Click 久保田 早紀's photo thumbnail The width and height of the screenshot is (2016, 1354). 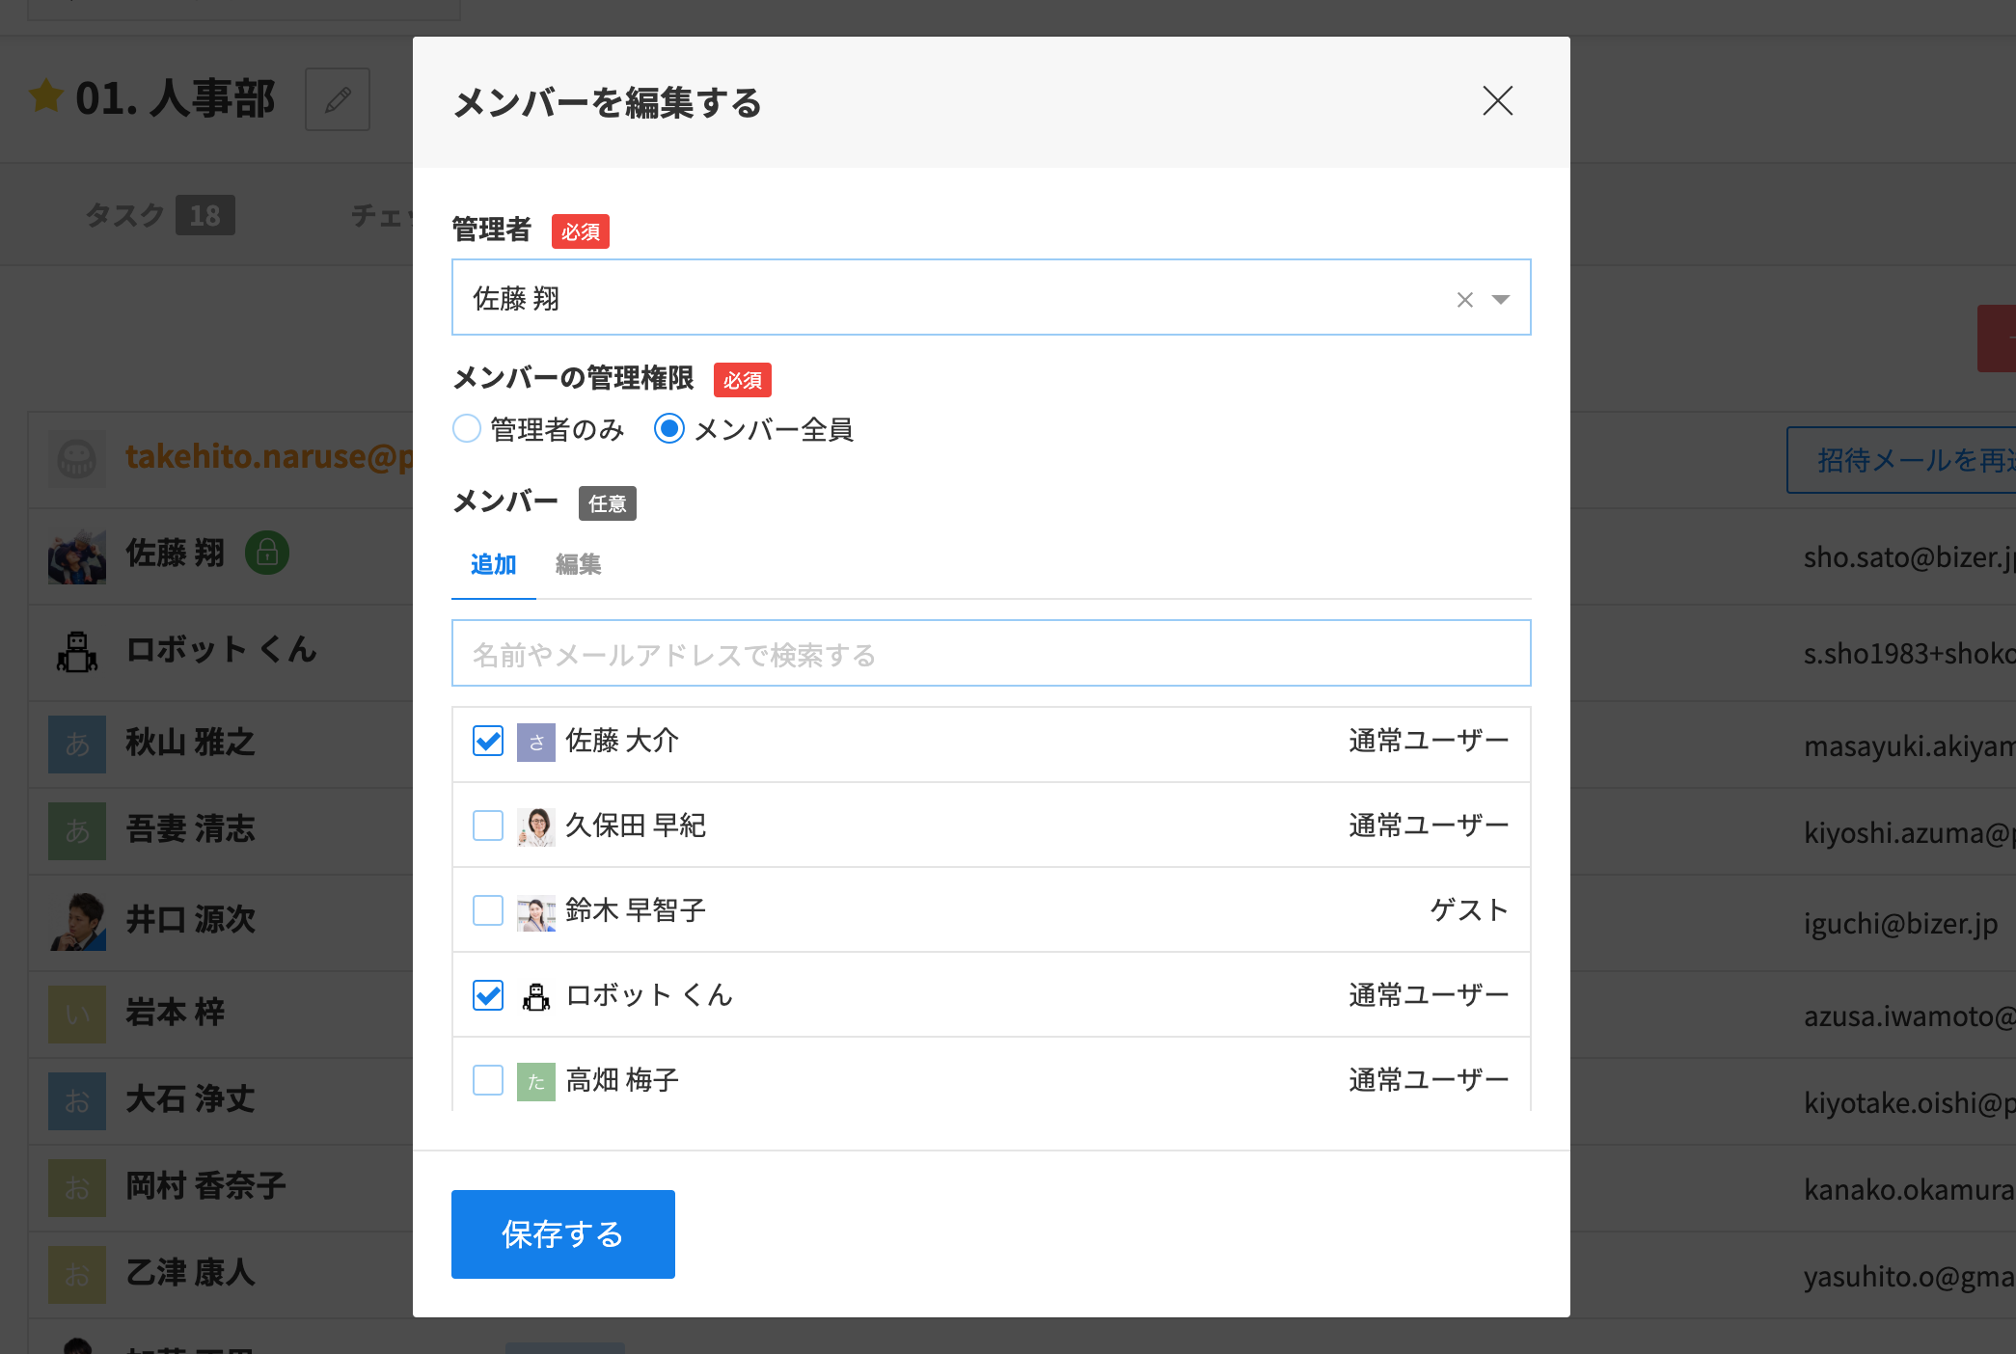point(536,827)
